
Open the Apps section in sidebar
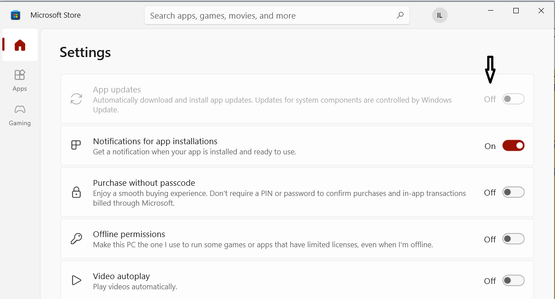(20, 80)
